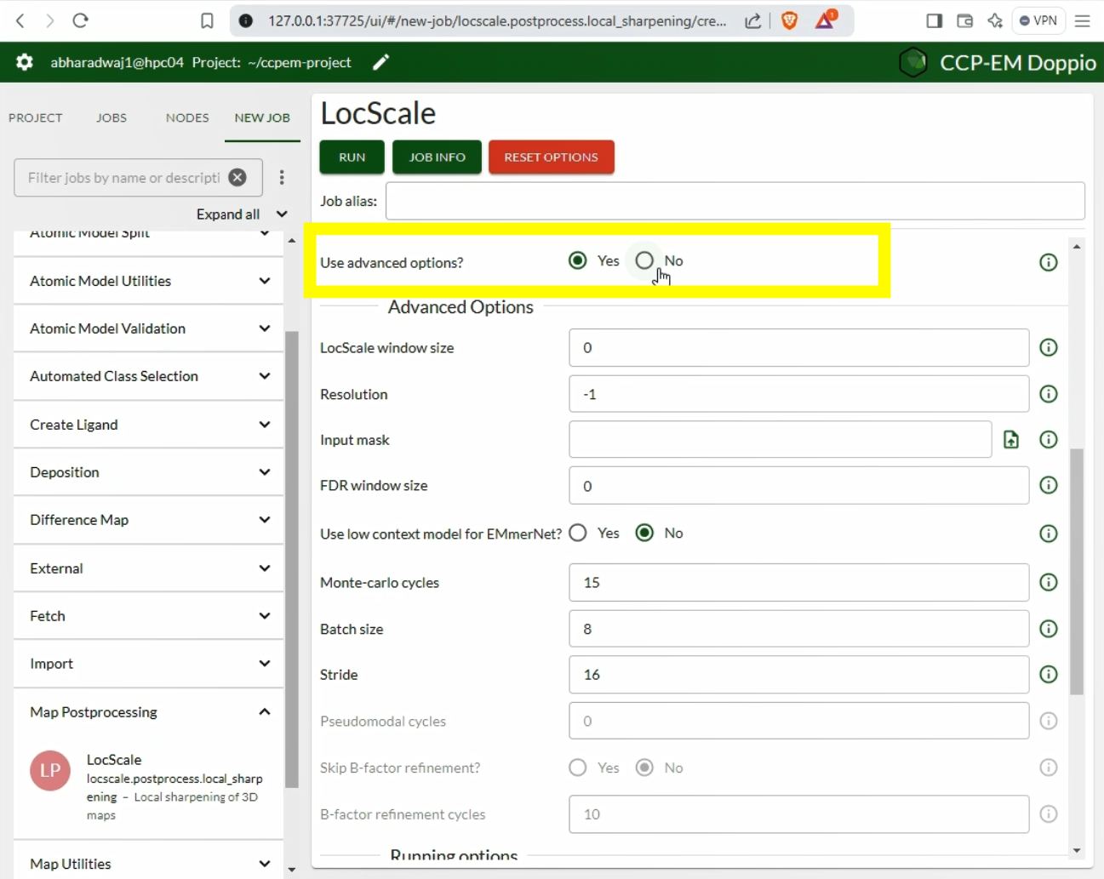Click the LP LocScale job avatar

(x=50, y=770)
